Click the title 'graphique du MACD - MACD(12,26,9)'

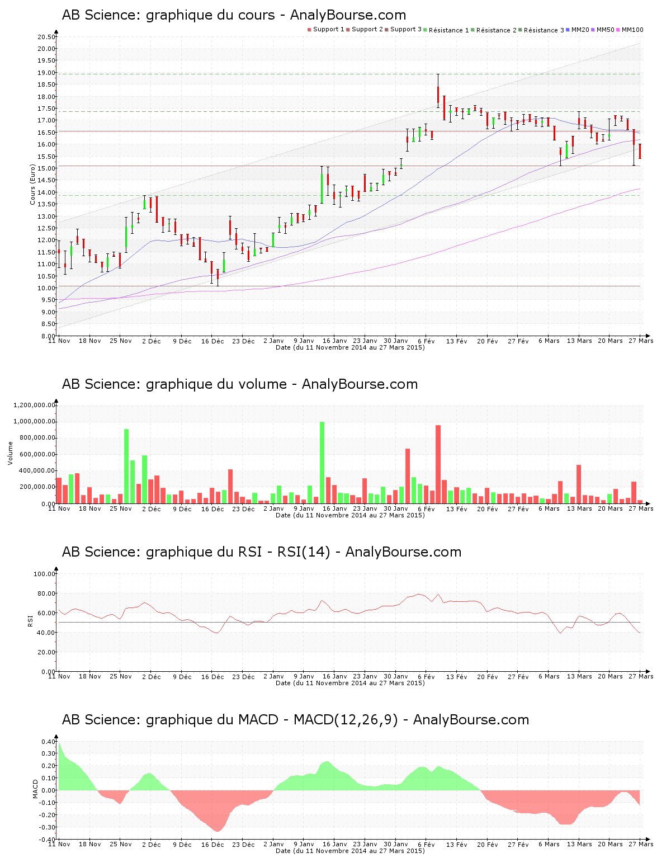click(x=272, y=720)
